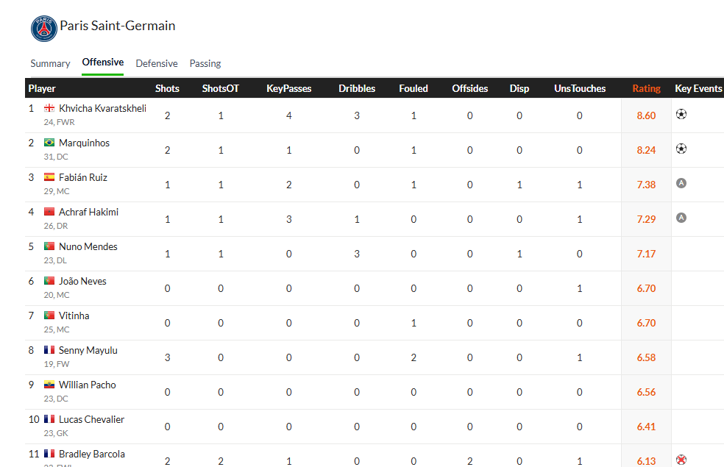
Task: Sort the table by Dribbles header
Action: pos(357,88)
